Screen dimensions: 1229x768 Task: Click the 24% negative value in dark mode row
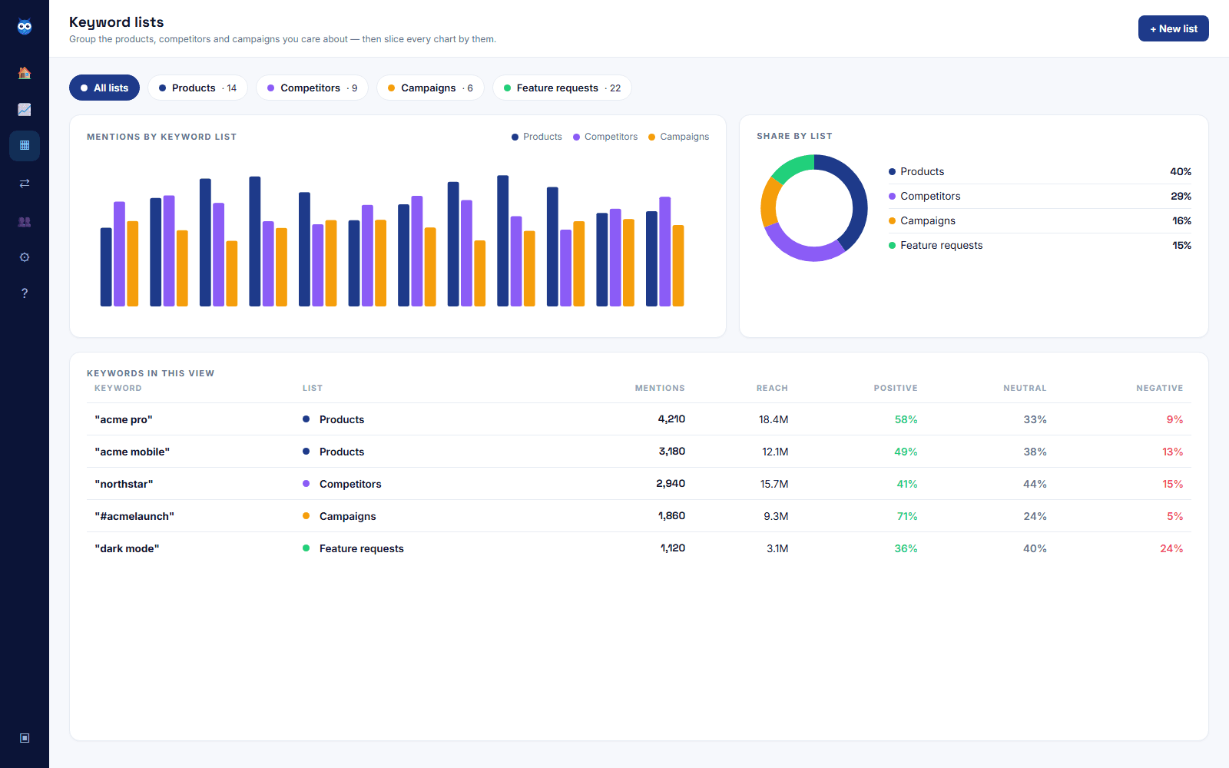(1171, 548)
